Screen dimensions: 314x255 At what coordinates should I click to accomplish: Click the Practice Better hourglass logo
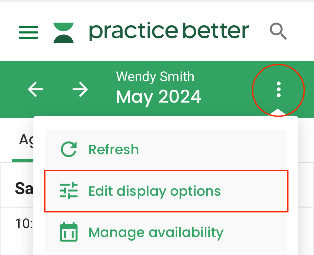point(63,32)
